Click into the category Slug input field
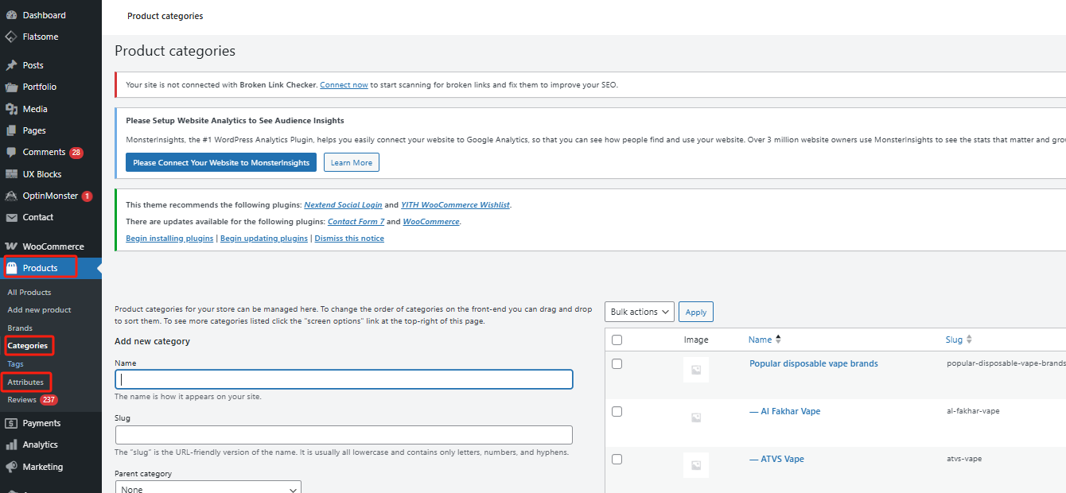The image size is (1066, 493). [x=344, y=435]
